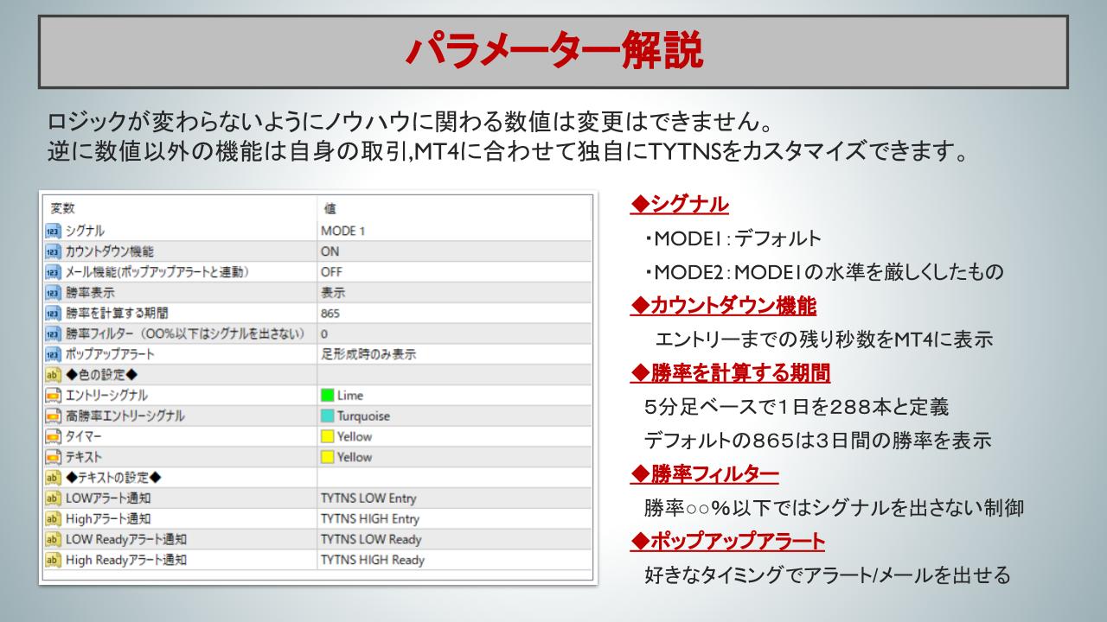Click the 123 icon beside カウントダウン機能
1107x622 pixels.
click(54, 251)
